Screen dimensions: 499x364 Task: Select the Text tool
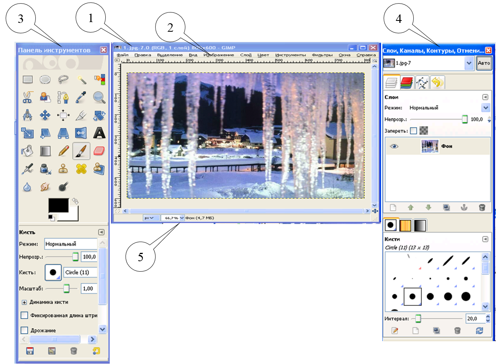pyautogui.click(x=99, y=133)
